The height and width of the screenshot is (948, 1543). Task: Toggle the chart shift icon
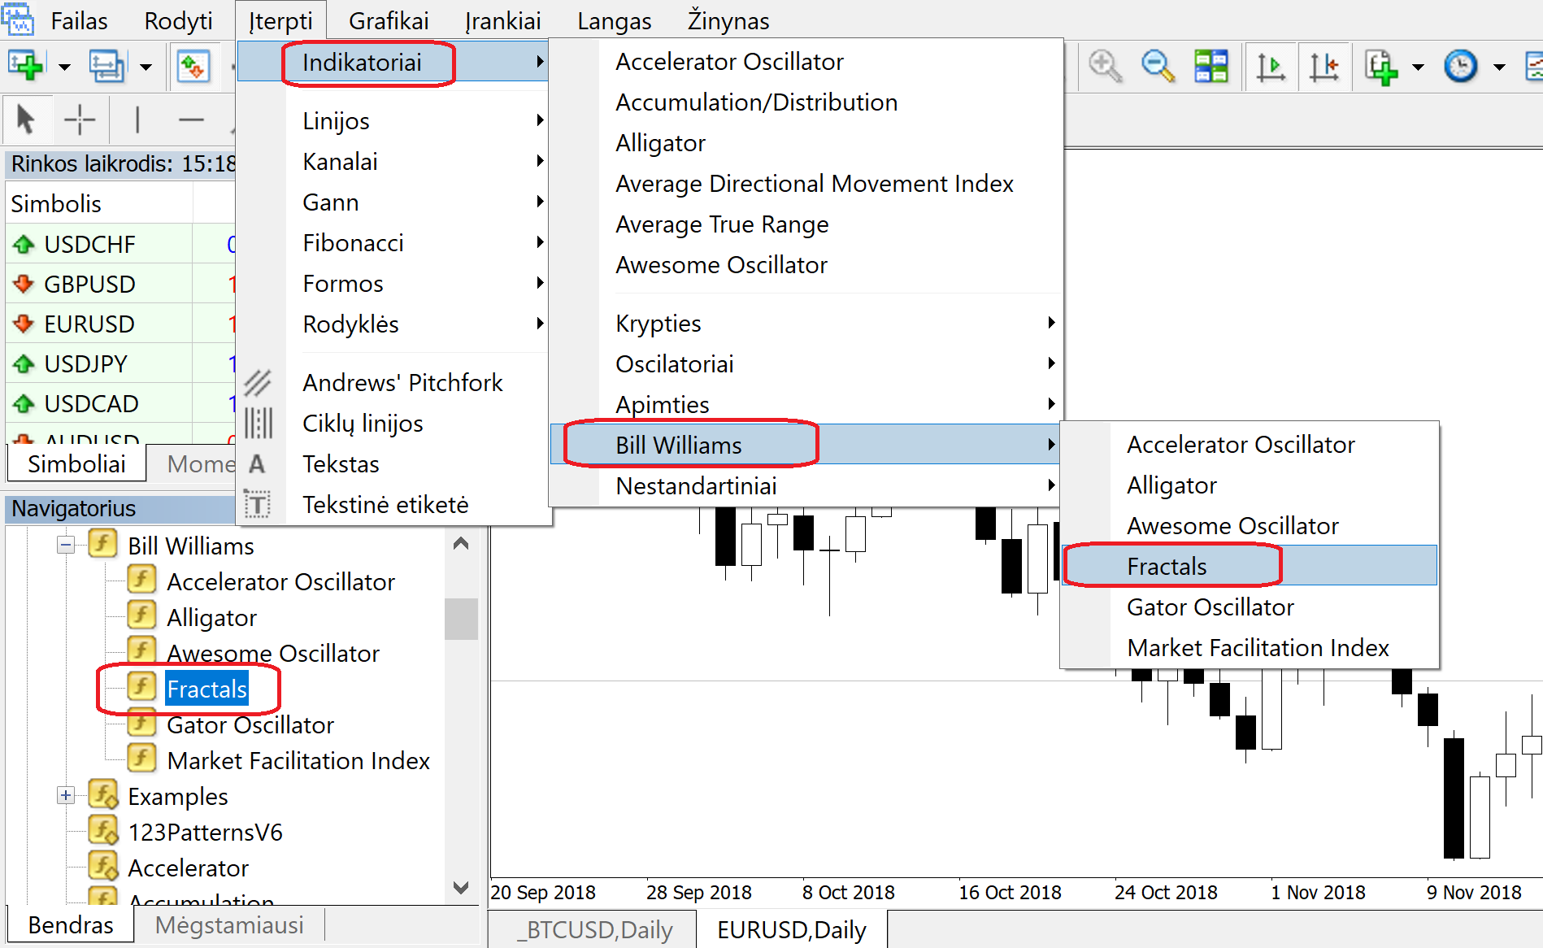click(x=1324, y=66)
